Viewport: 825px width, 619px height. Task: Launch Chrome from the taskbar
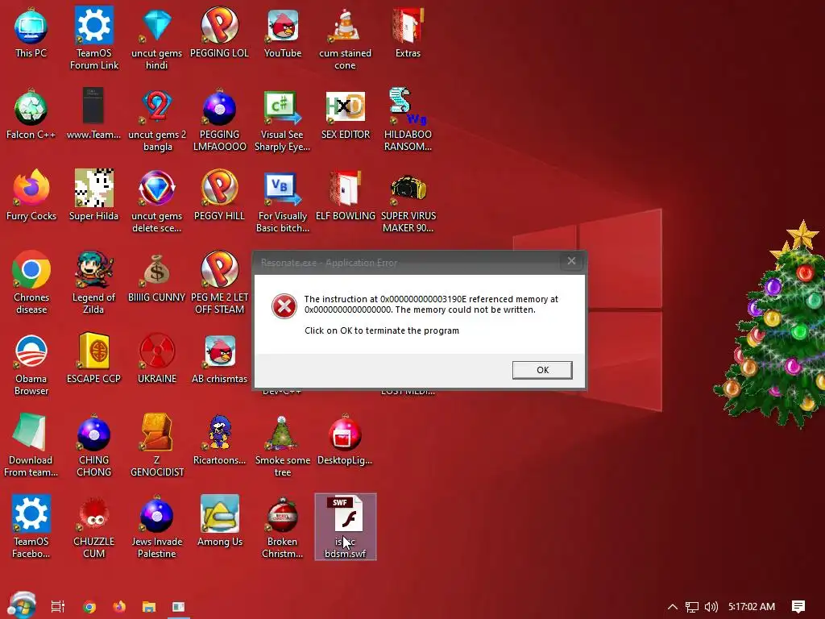point(89,606)
